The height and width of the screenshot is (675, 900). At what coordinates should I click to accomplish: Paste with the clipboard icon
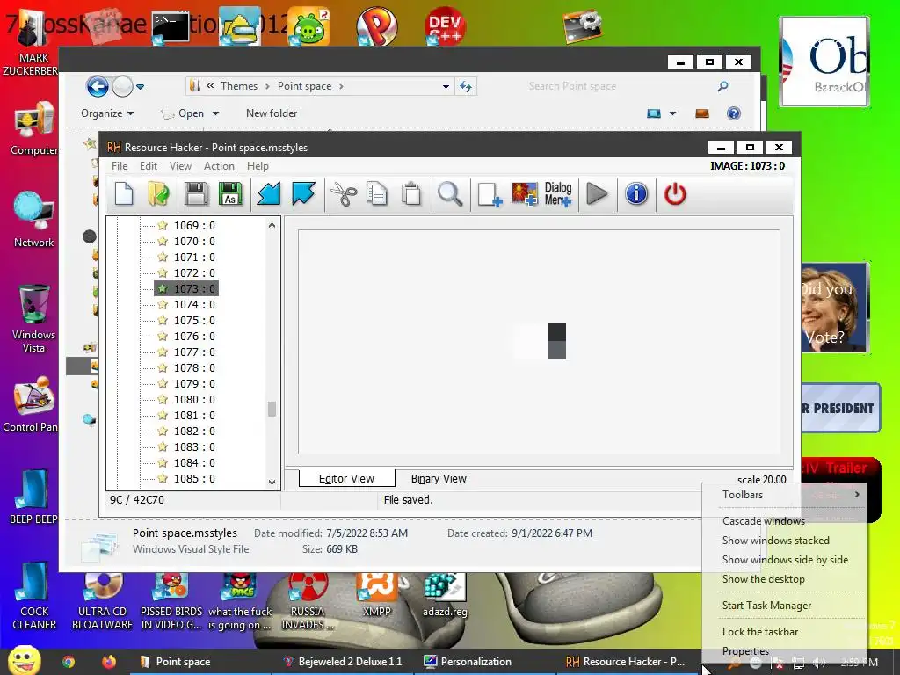tap(411, 194)
